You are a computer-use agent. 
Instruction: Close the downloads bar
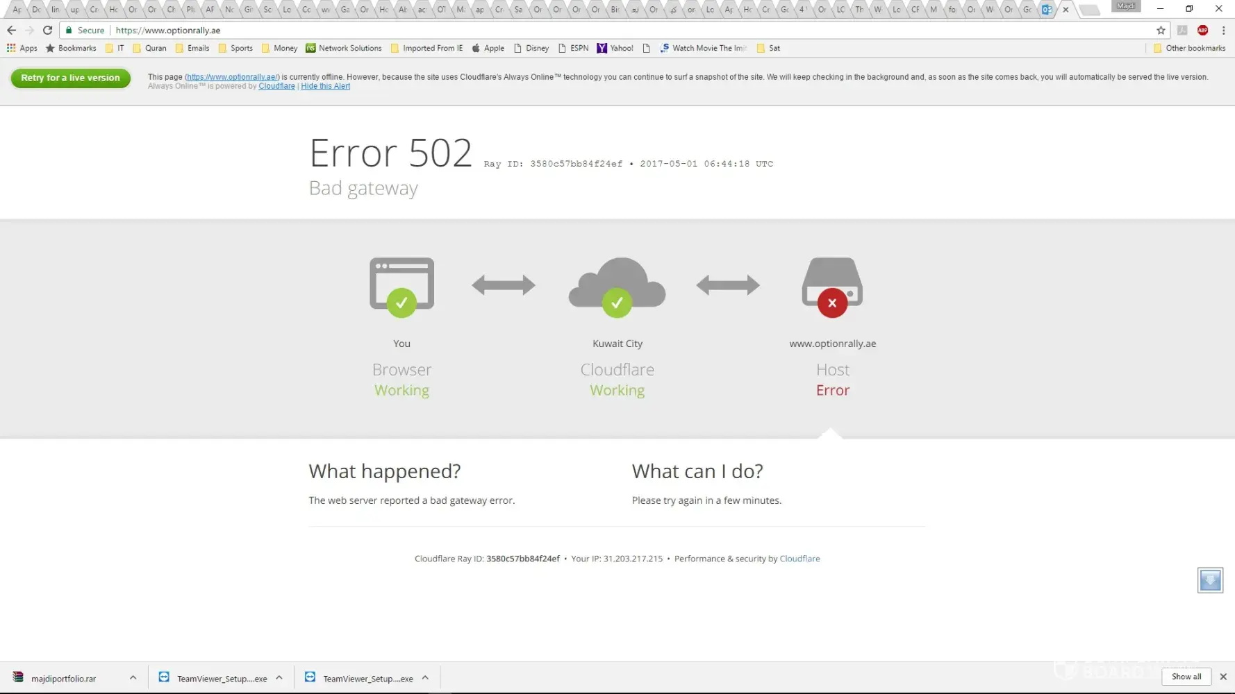click(x=1223, y=677)
